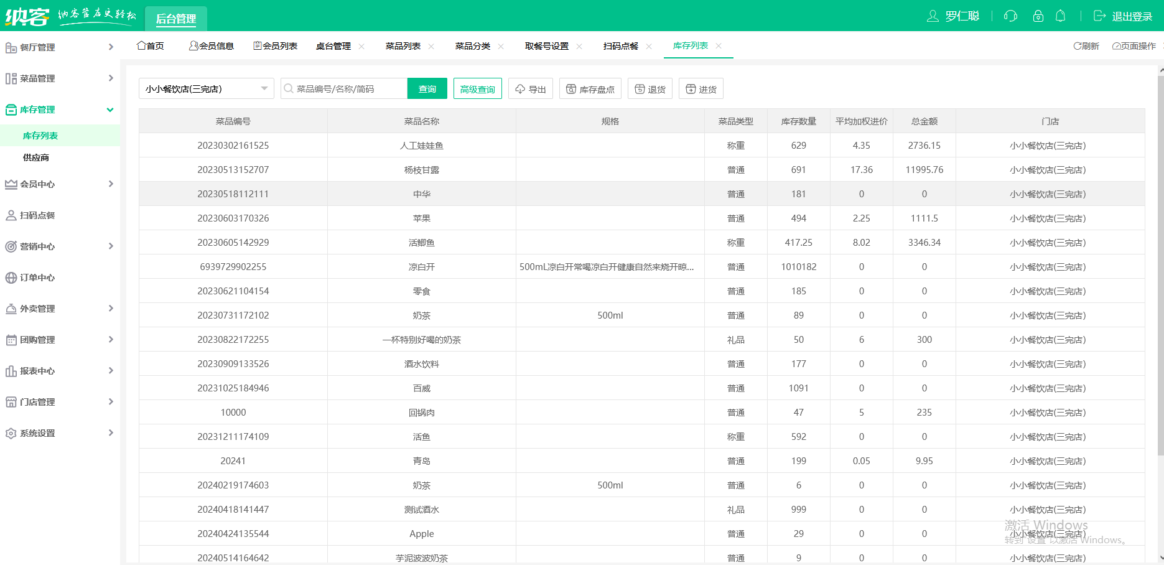1164x565 pixels.
Task: Expand 报表中心 menu chevron
Action: click(111, 371)
